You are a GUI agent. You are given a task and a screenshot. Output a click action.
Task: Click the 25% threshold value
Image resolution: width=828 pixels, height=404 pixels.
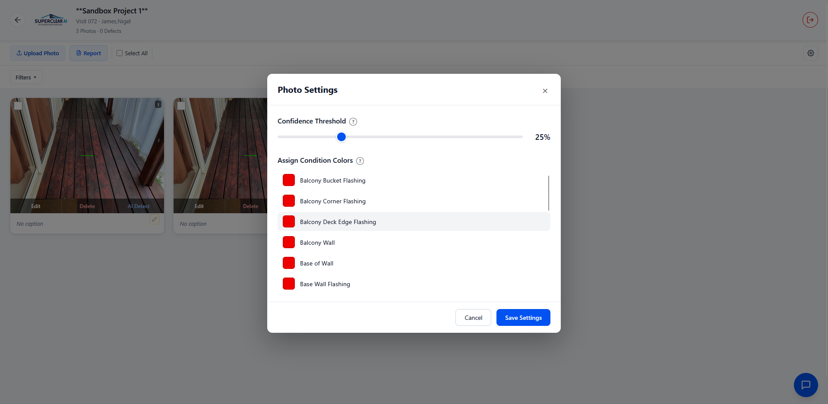(x=543, y=137)
